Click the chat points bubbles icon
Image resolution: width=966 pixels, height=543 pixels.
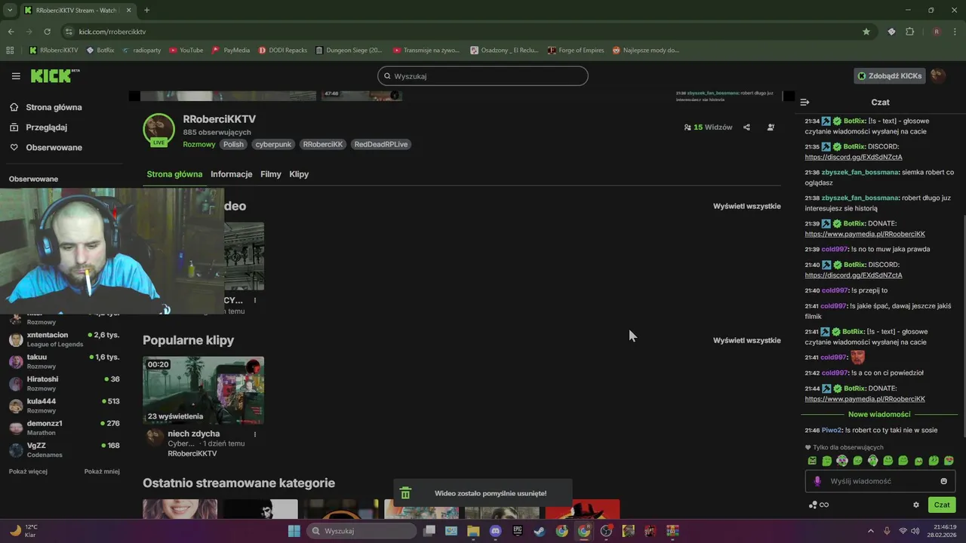coord(813,505)
